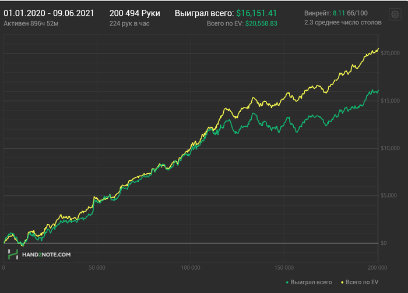Open the graph settings gear icon
Screen dimensions: 408x293
[x=395, y=15]
